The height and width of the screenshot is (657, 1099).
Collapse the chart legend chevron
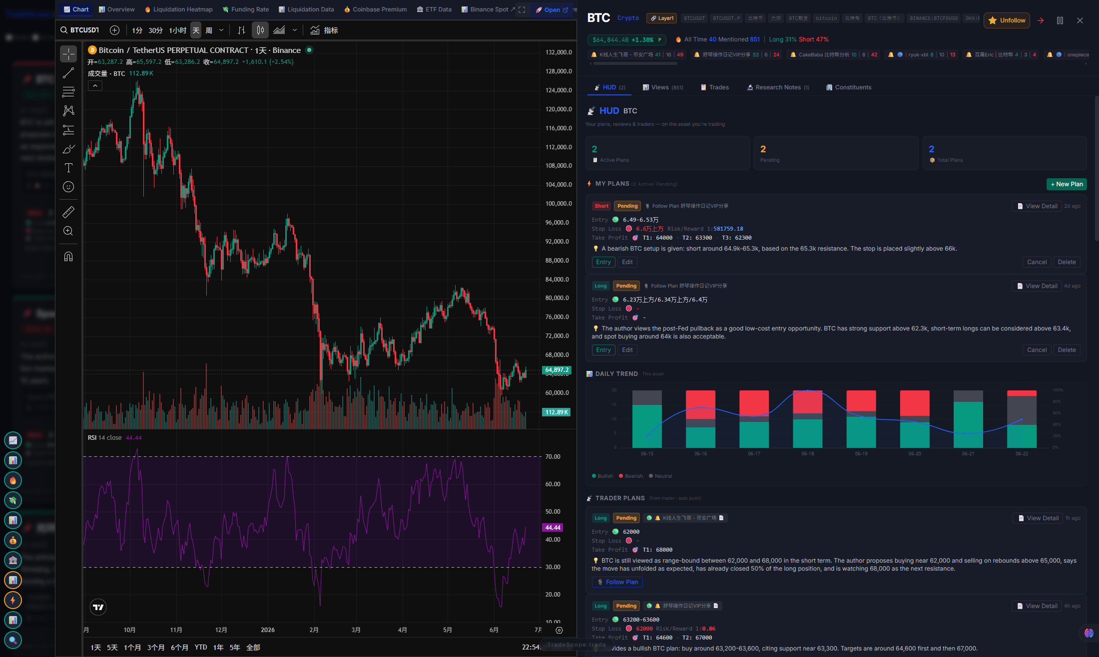(95, 86)
